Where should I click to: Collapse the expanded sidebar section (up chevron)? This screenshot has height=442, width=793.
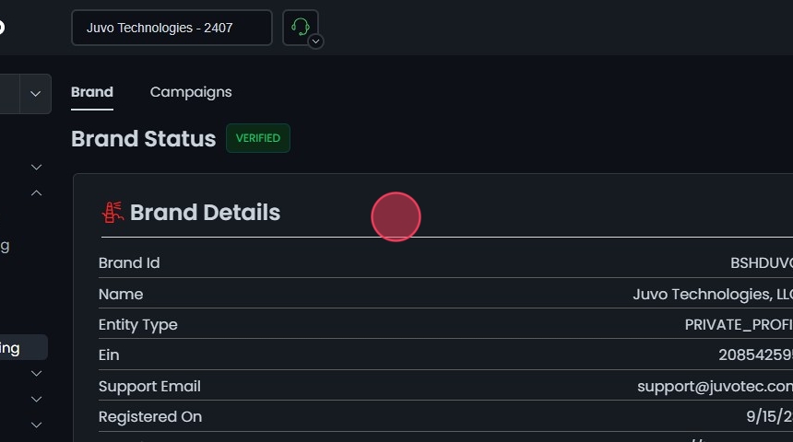pos(37,193)
